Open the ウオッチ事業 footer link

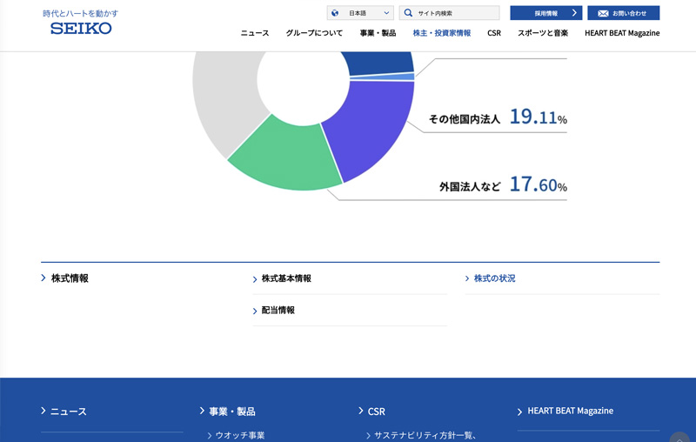point(240,435)
